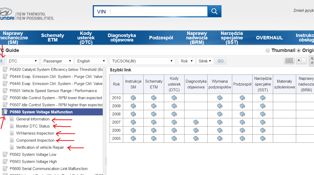The height and width of the screenshot is (175, 314).
Task: Open the TUCSON(JM) model dropdown
Action: 142,61
